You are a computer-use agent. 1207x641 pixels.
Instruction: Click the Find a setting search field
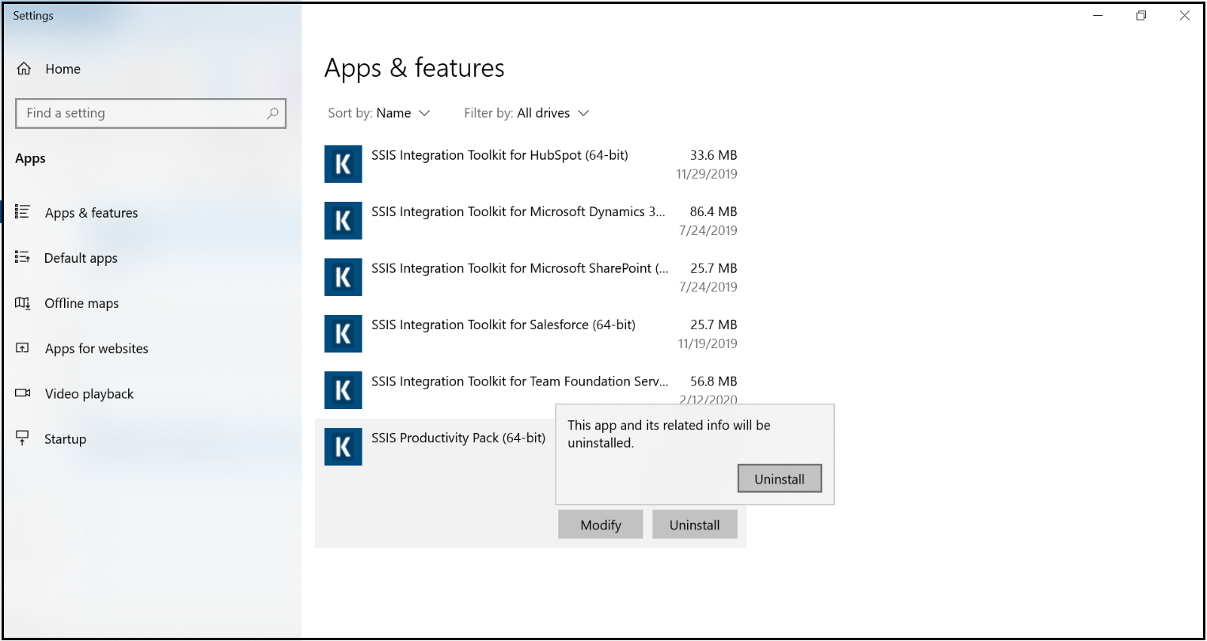tap(150, 113)
